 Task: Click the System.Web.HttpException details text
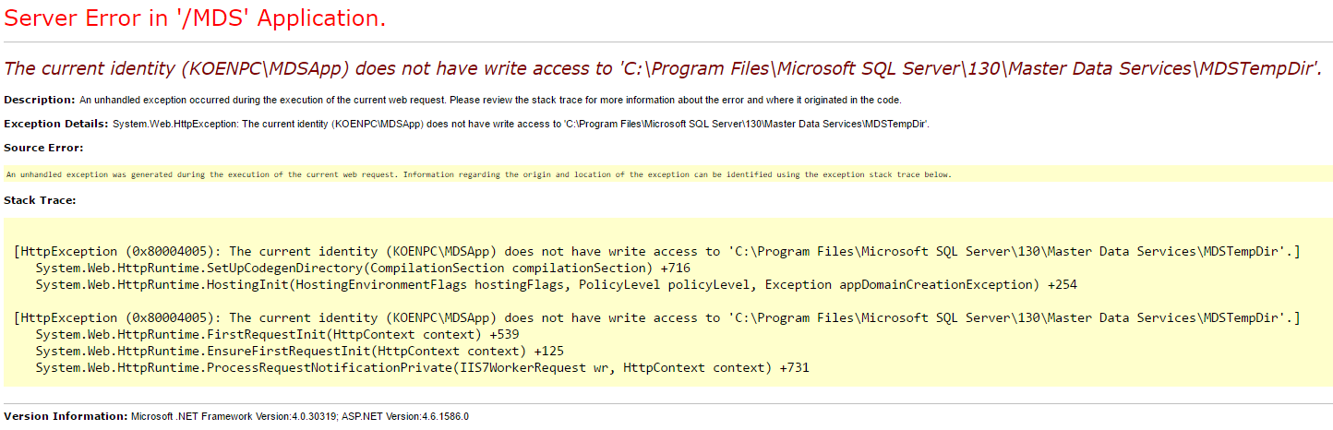pyautogui.click(x=521, y=124)
